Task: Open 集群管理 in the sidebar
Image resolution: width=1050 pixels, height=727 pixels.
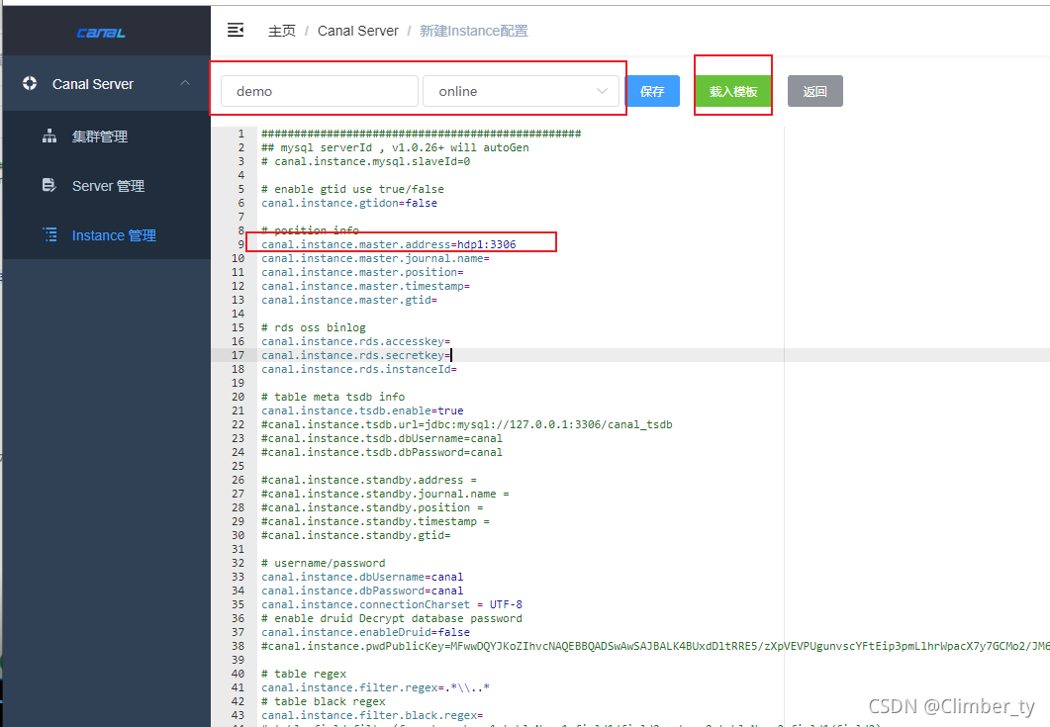Action: pos(100,136)
